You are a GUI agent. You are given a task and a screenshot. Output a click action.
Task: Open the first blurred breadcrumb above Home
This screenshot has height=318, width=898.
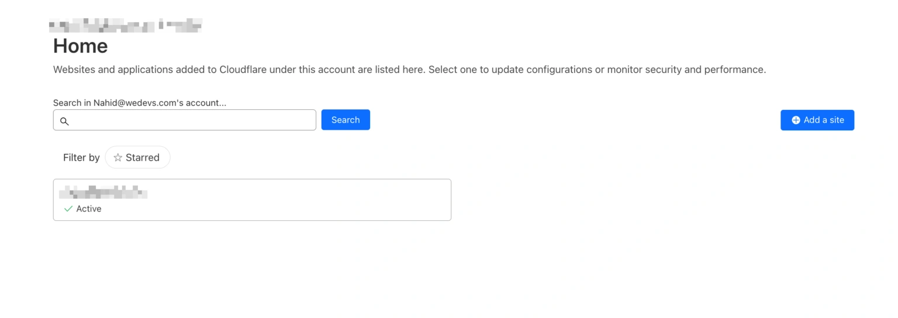[102, 26]
